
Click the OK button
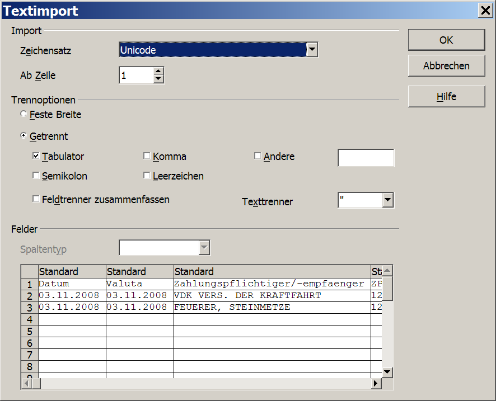tap(446, 40)
